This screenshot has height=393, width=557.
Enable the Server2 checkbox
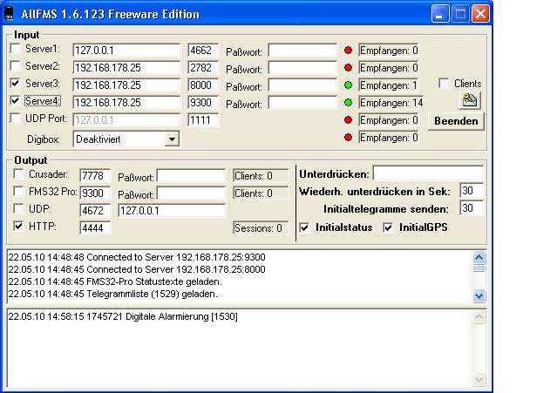15,65
